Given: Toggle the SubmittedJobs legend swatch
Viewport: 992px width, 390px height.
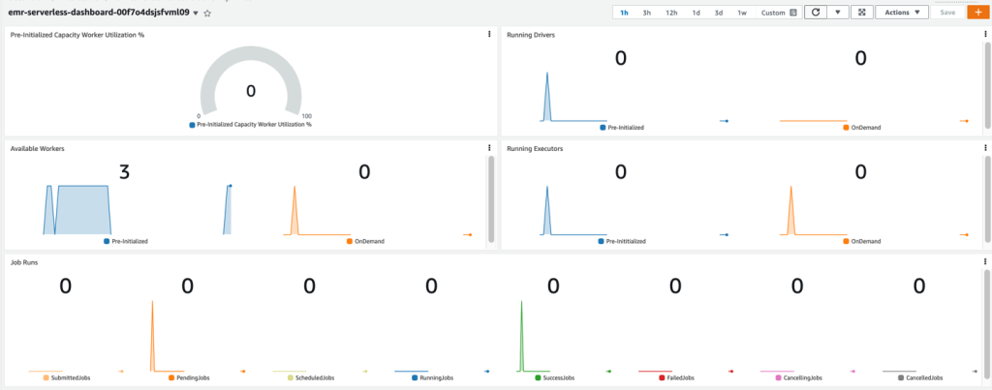Looking at the screenshot, I should (x=46, y=378).
